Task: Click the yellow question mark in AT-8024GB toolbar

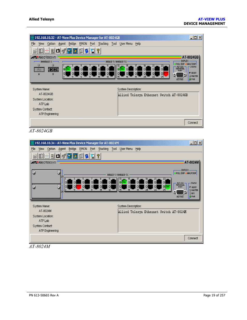Action: [98, 51]
